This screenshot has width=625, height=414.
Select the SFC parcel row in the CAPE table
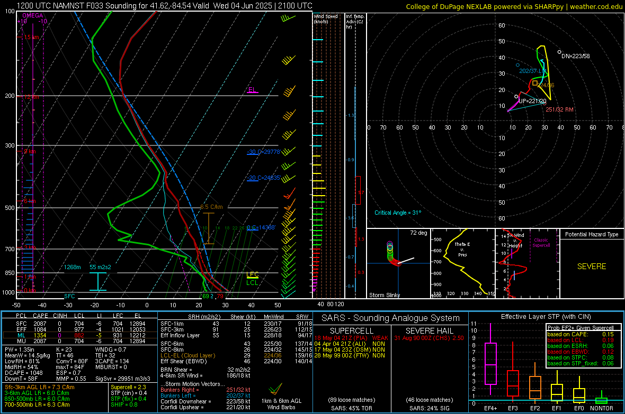(x=80, y=324)
